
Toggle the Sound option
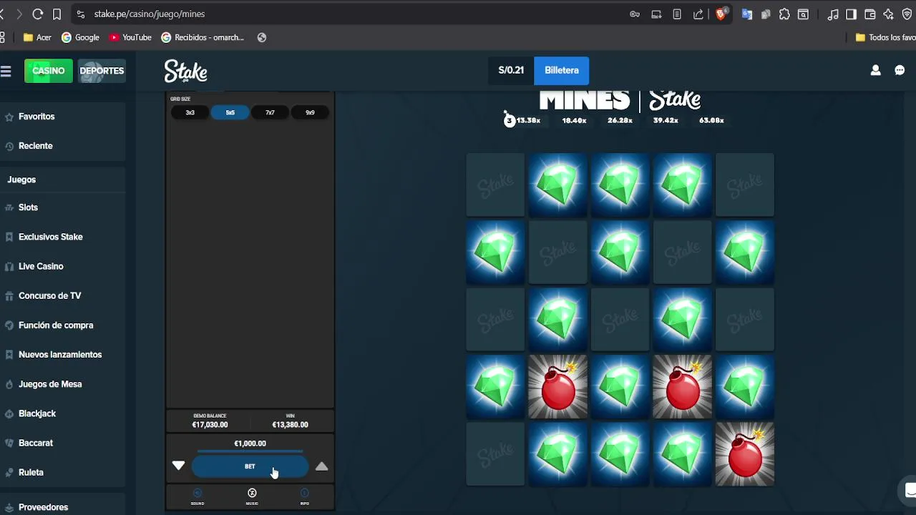[198, 496]
